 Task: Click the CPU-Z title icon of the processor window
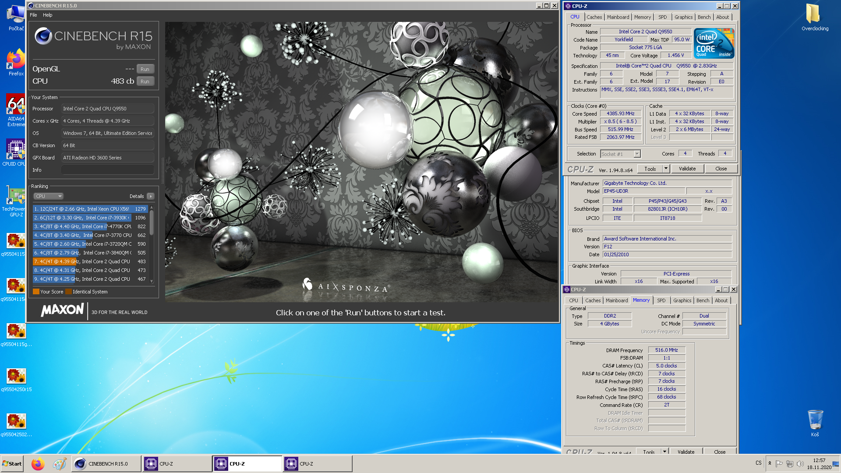tap(568, 6)
